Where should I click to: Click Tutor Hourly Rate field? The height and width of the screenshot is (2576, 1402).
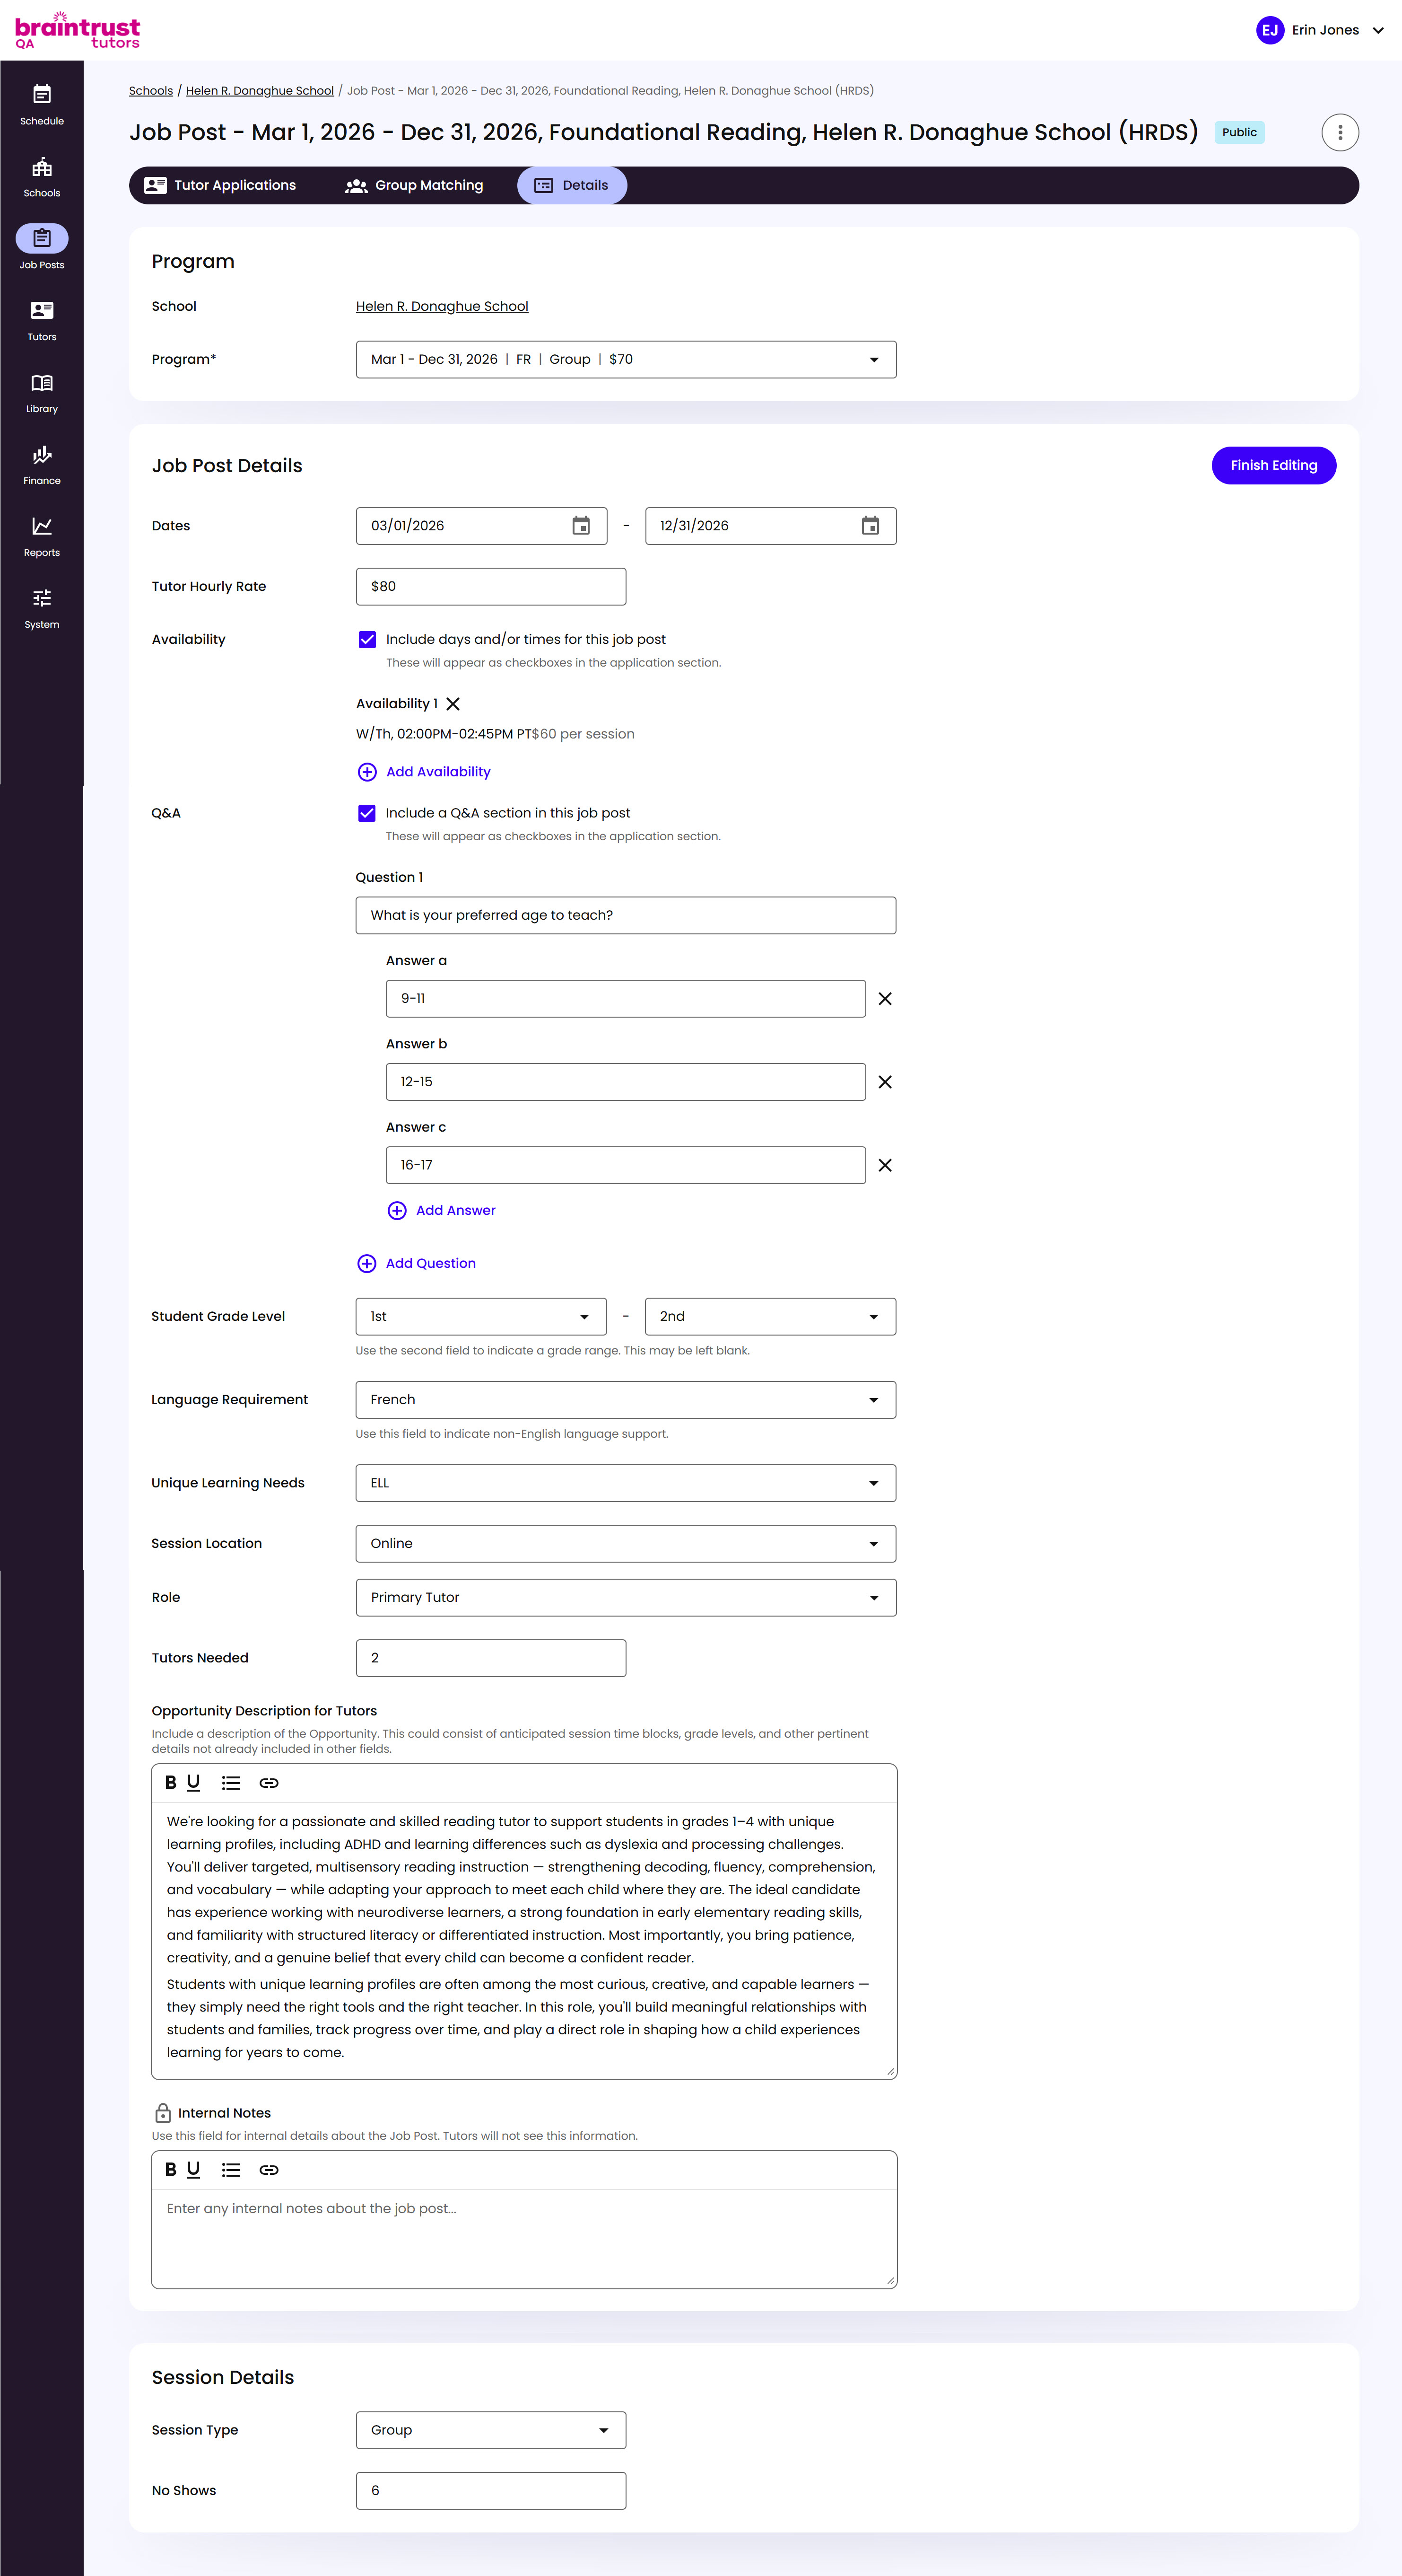pyautogui.click(x=491, y=587)
